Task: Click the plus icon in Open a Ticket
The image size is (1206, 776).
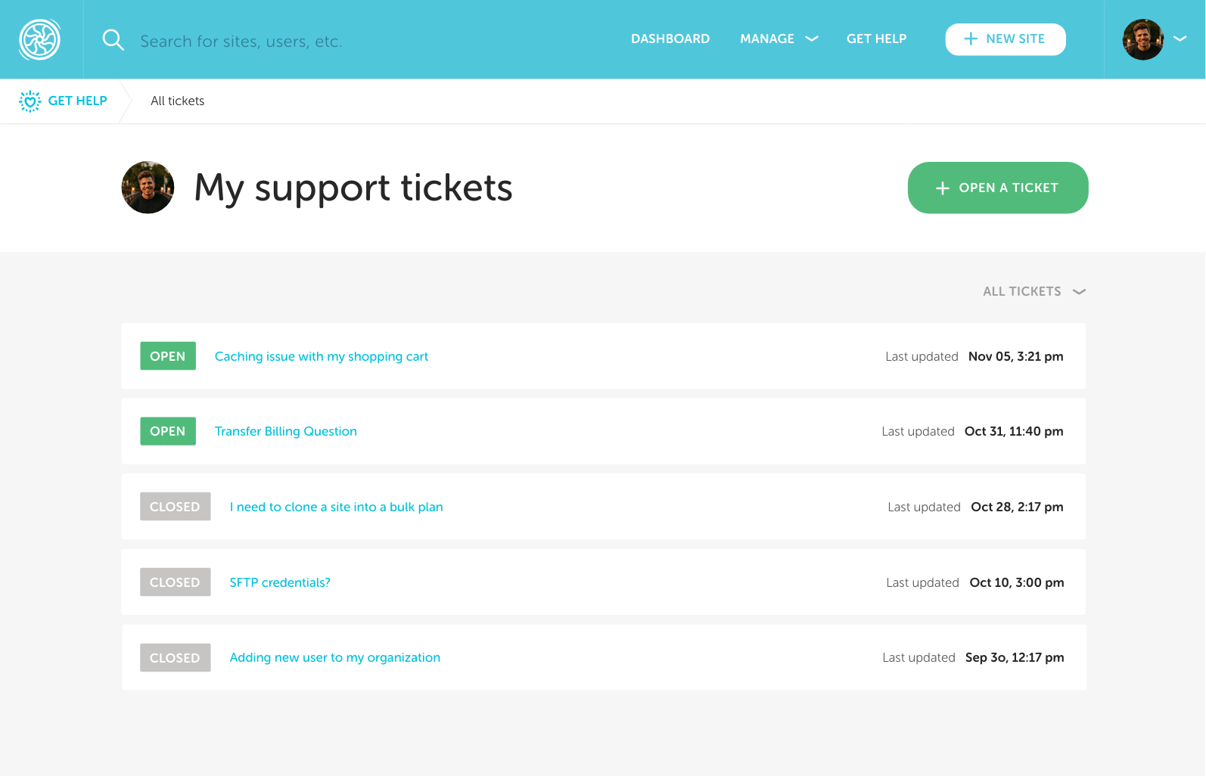Action: 942,188
